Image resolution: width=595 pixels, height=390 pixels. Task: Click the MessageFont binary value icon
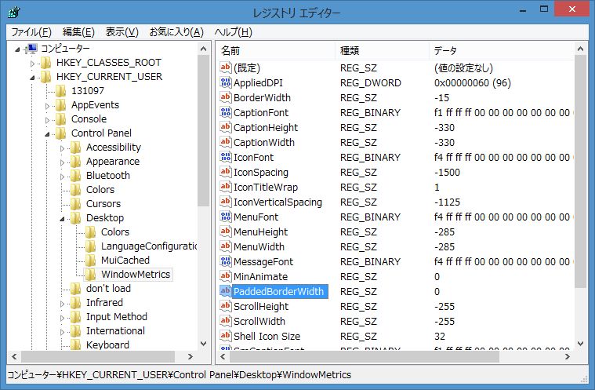point(226,262)
